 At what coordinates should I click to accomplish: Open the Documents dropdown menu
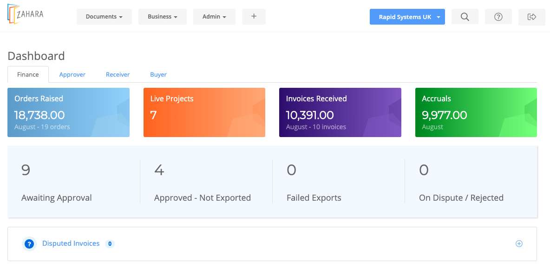[x=104, y=17]
